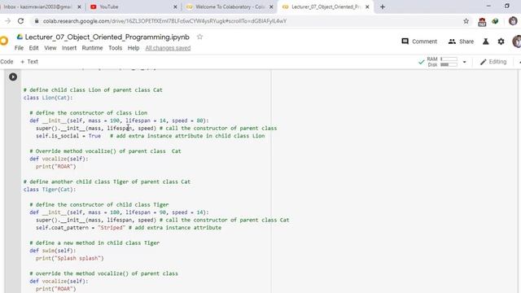Image resolution: width=521 pixels, height=293 pixels.
Task: Click print("Splash splash") line
Action: pyautogui.click(x=70, y=258)
